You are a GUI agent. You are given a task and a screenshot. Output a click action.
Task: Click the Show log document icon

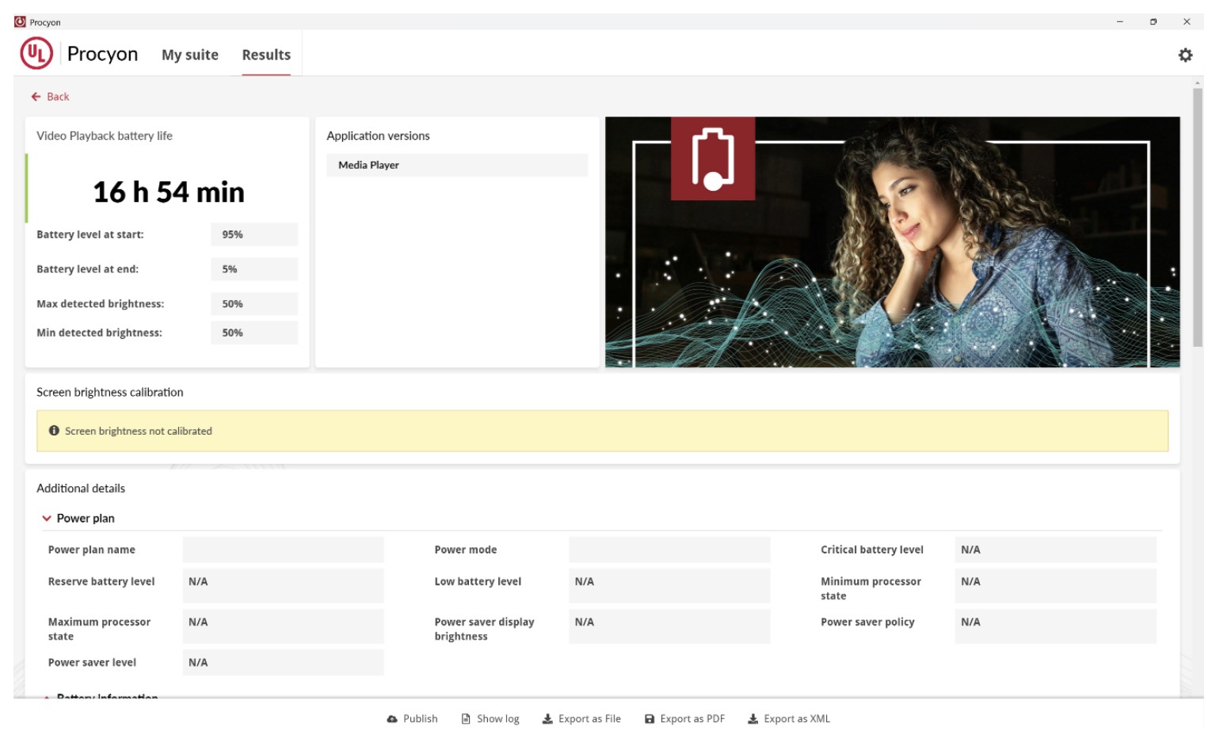[466, 719]
